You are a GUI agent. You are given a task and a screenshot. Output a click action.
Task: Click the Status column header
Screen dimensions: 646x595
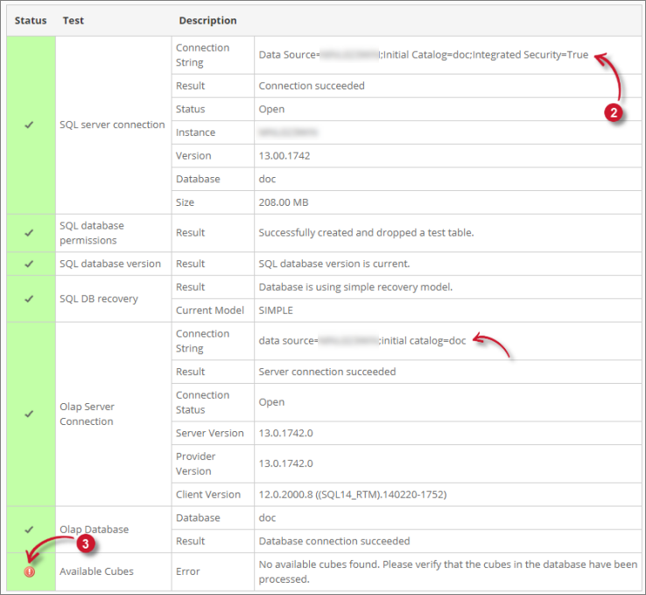[x=31, y=21]
